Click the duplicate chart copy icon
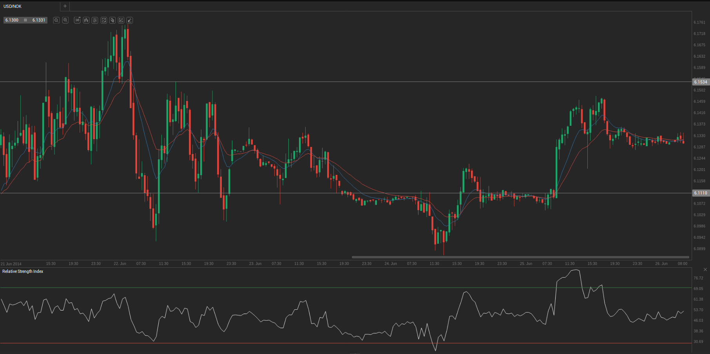This screenshot has height=354, width=710. point(112,20)
